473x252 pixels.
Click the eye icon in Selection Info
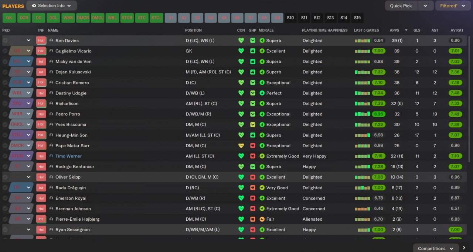(x=34, y=6)
